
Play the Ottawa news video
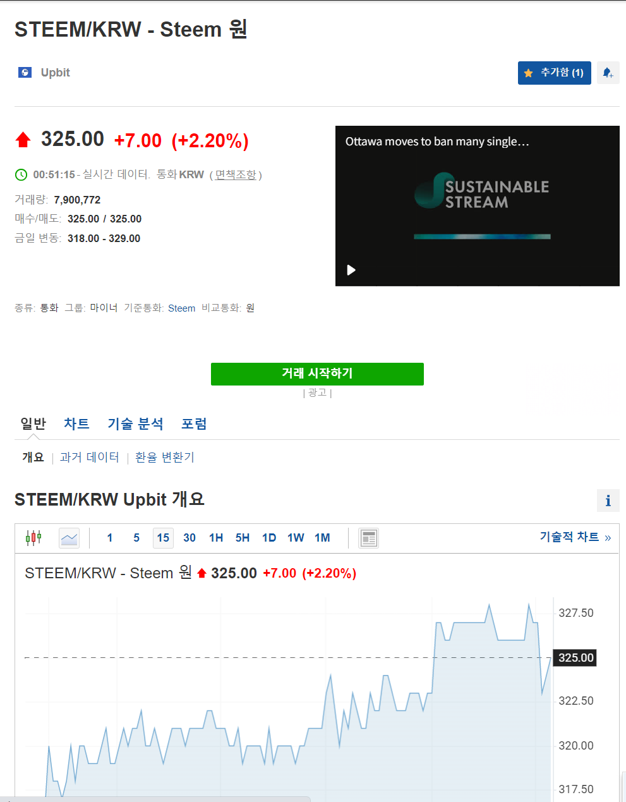351,270
